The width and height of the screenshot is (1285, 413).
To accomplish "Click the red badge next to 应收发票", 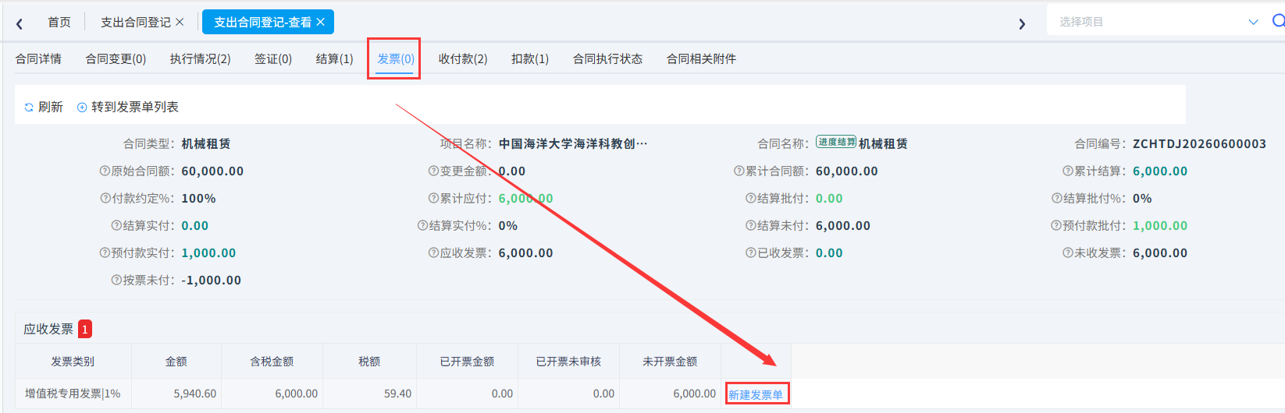I will point(85,329).
